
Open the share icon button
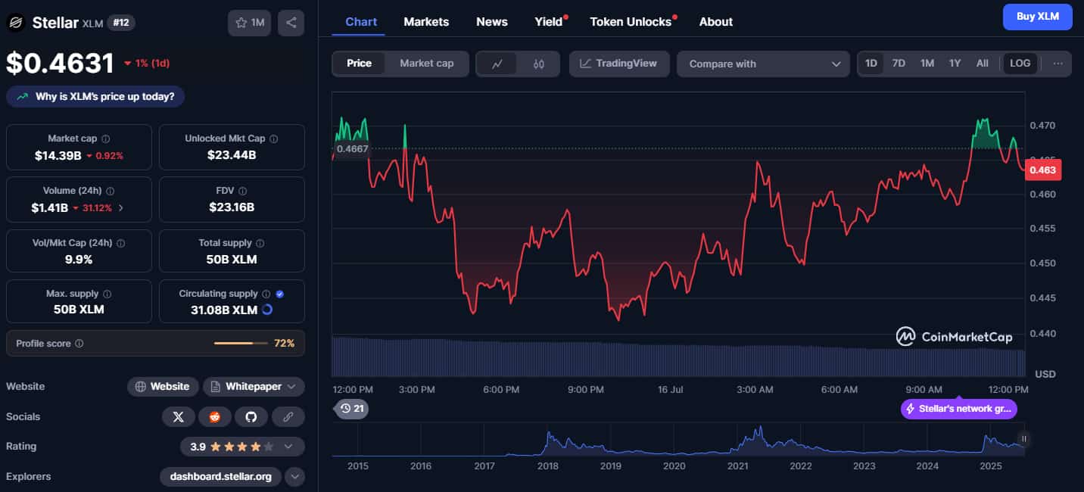[291, 23]
